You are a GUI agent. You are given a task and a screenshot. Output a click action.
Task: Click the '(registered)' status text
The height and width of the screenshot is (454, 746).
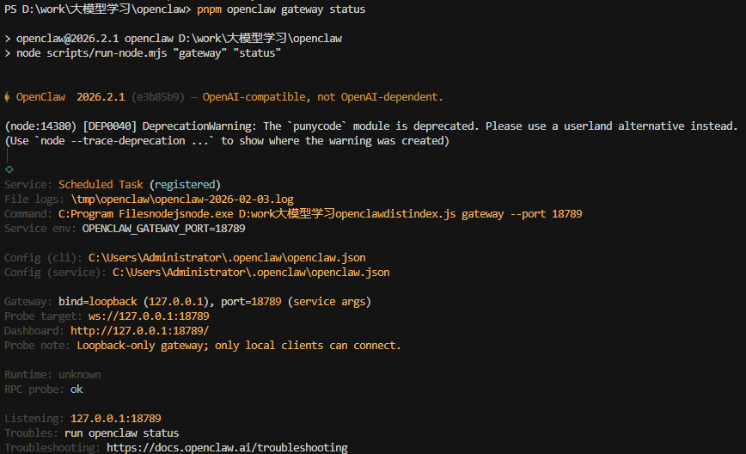pyautogui.click(x=185, y=185)
